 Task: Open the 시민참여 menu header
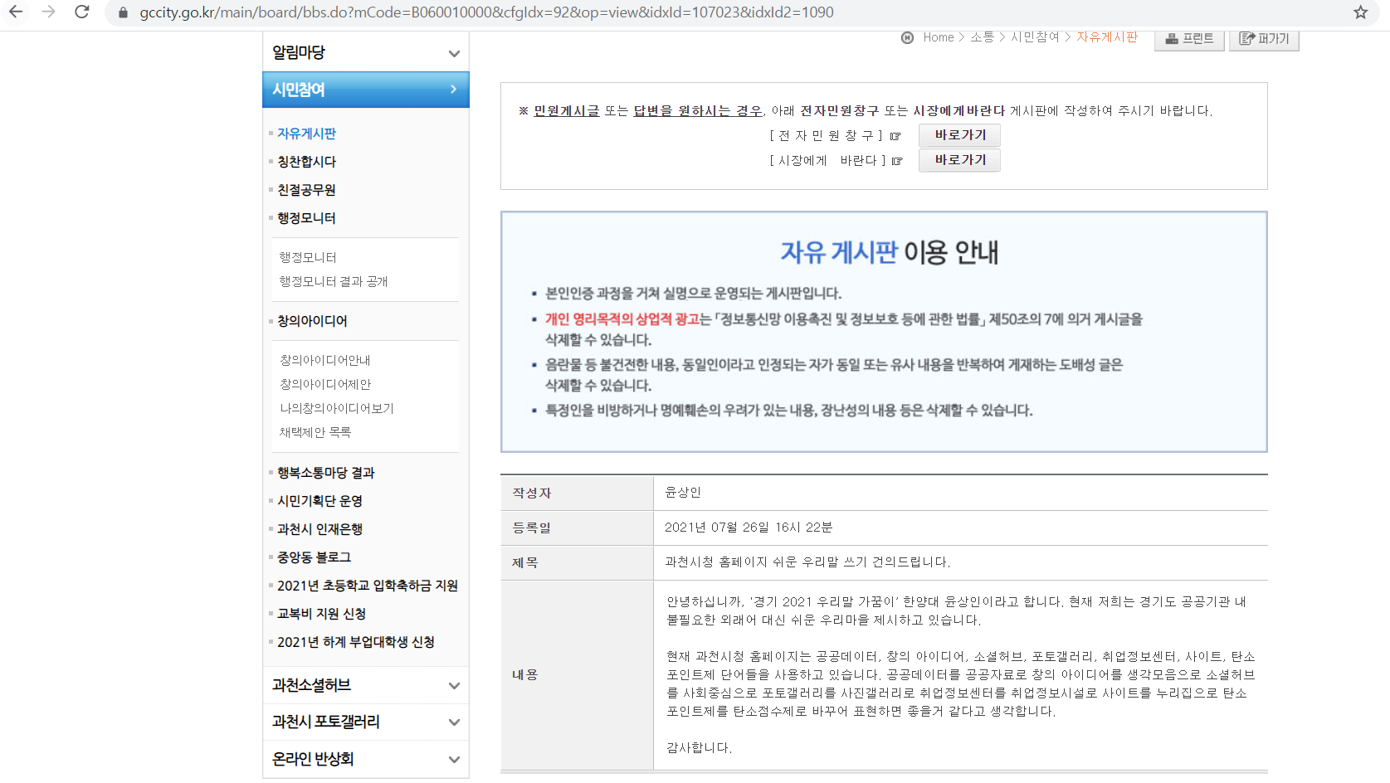tap(365, 90)
